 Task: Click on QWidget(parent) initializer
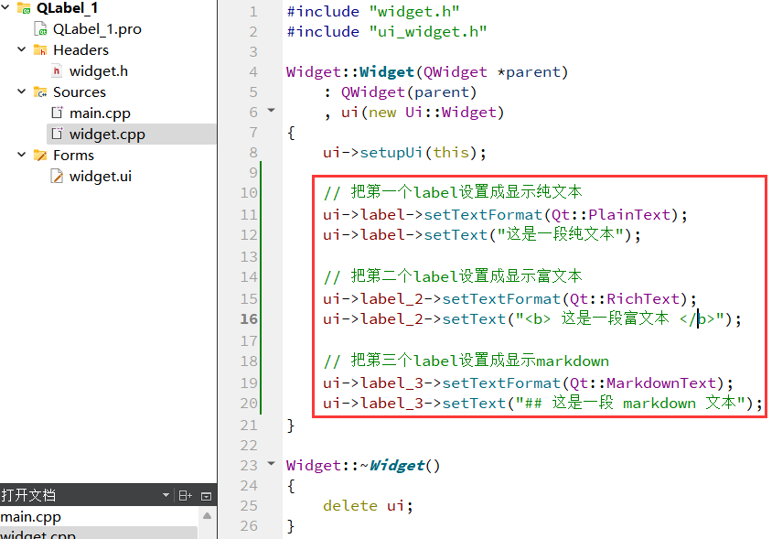point(409,92)
